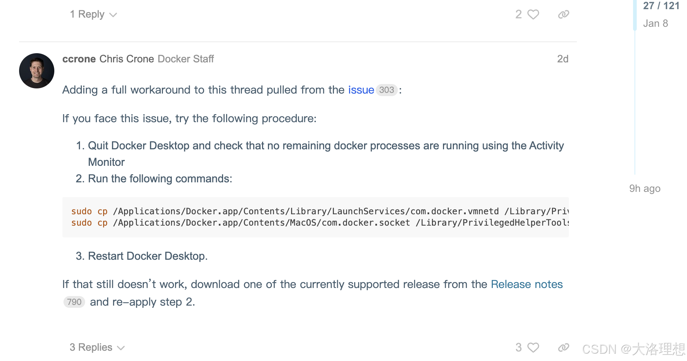Click the 'Chris Crone' full name
687x361 pixels.
tap(127, 59)
